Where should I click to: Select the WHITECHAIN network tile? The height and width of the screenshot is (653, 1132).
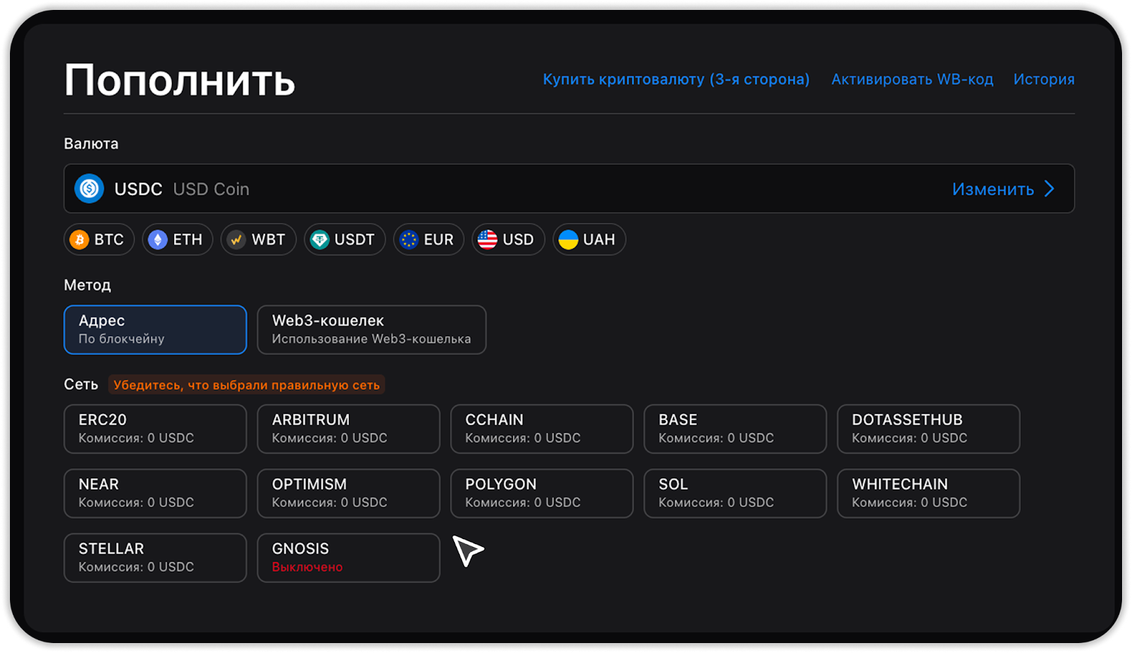pos(928,493)
